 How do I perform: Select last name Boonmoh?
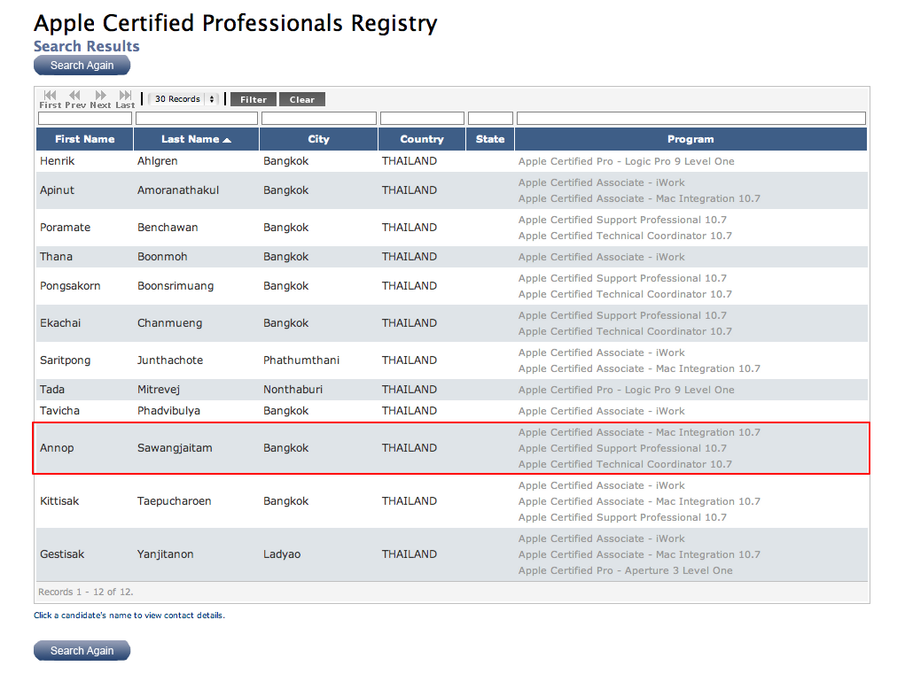tap(163, 257)
